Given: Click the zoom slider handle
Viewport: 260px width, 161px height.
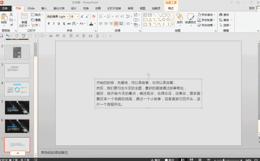Looking at the screenshot, I should [x=223, y=160].
